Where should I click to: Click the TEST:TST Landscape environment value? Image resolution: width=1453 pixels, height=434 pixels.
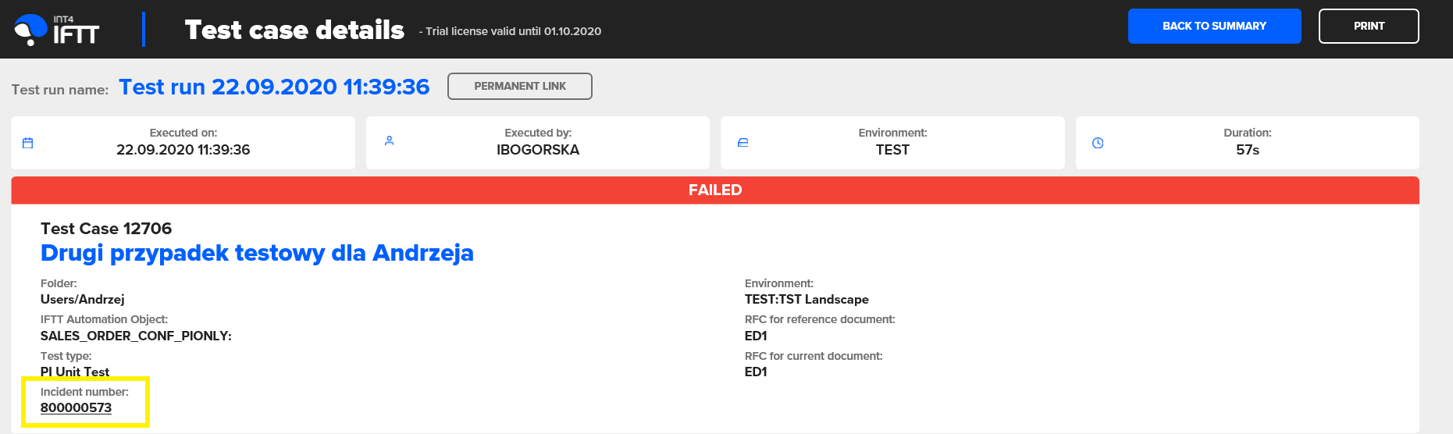pos(806,300)
